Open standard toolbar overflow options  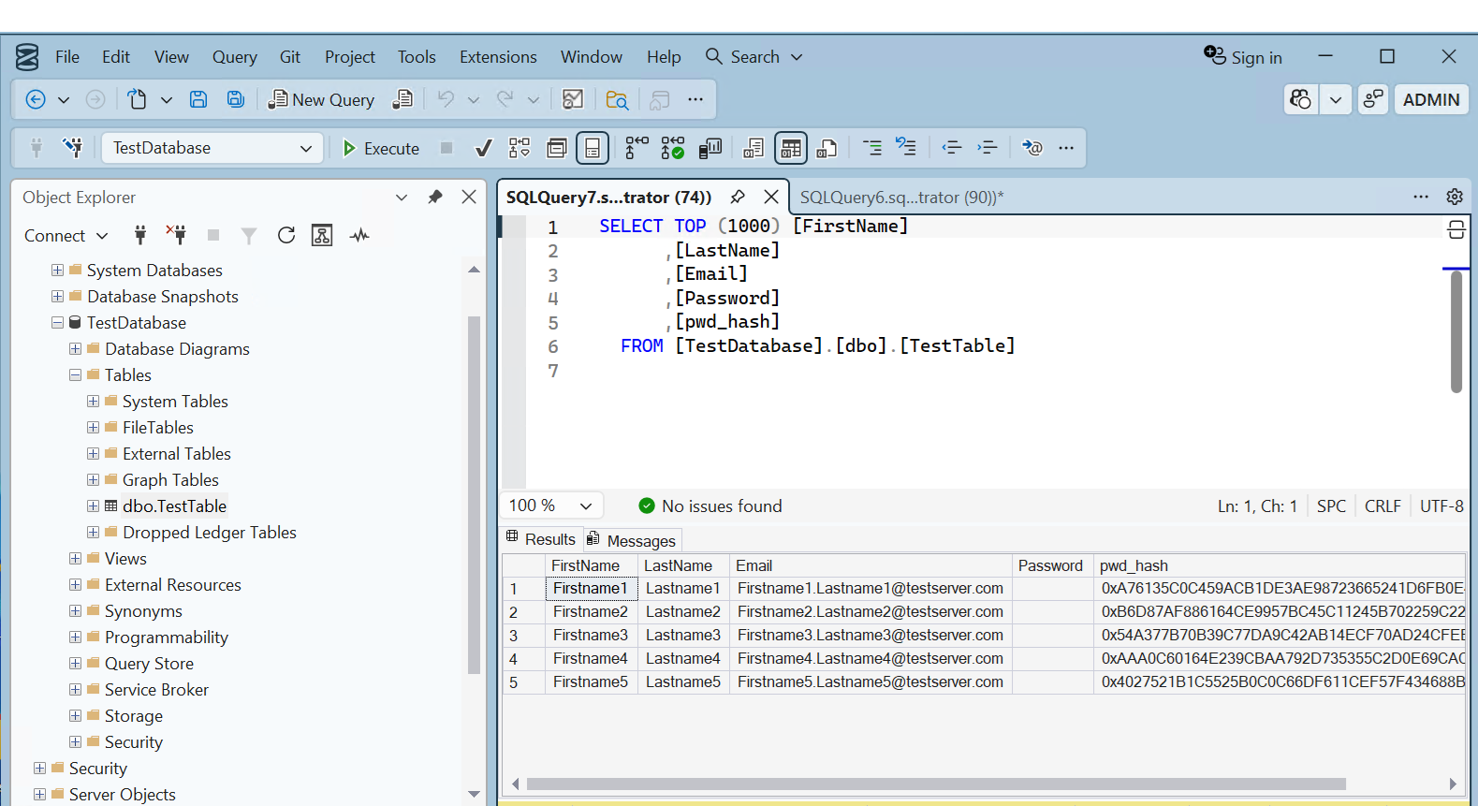coord(695,99)
